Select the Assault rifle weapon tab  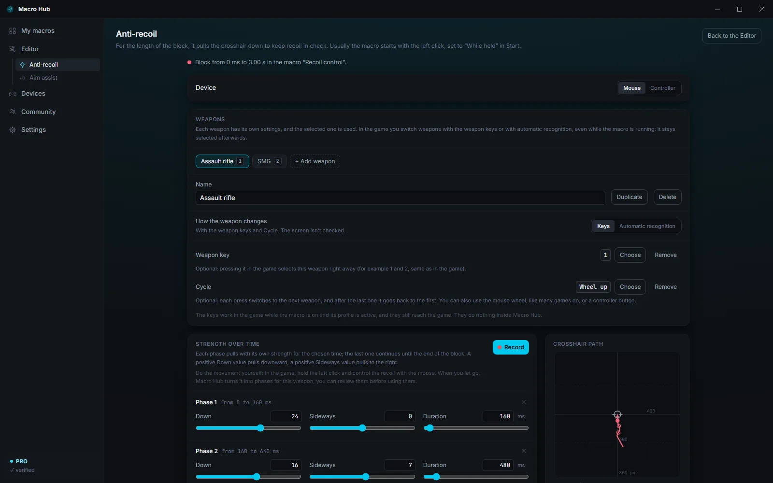tap(222, 161)
